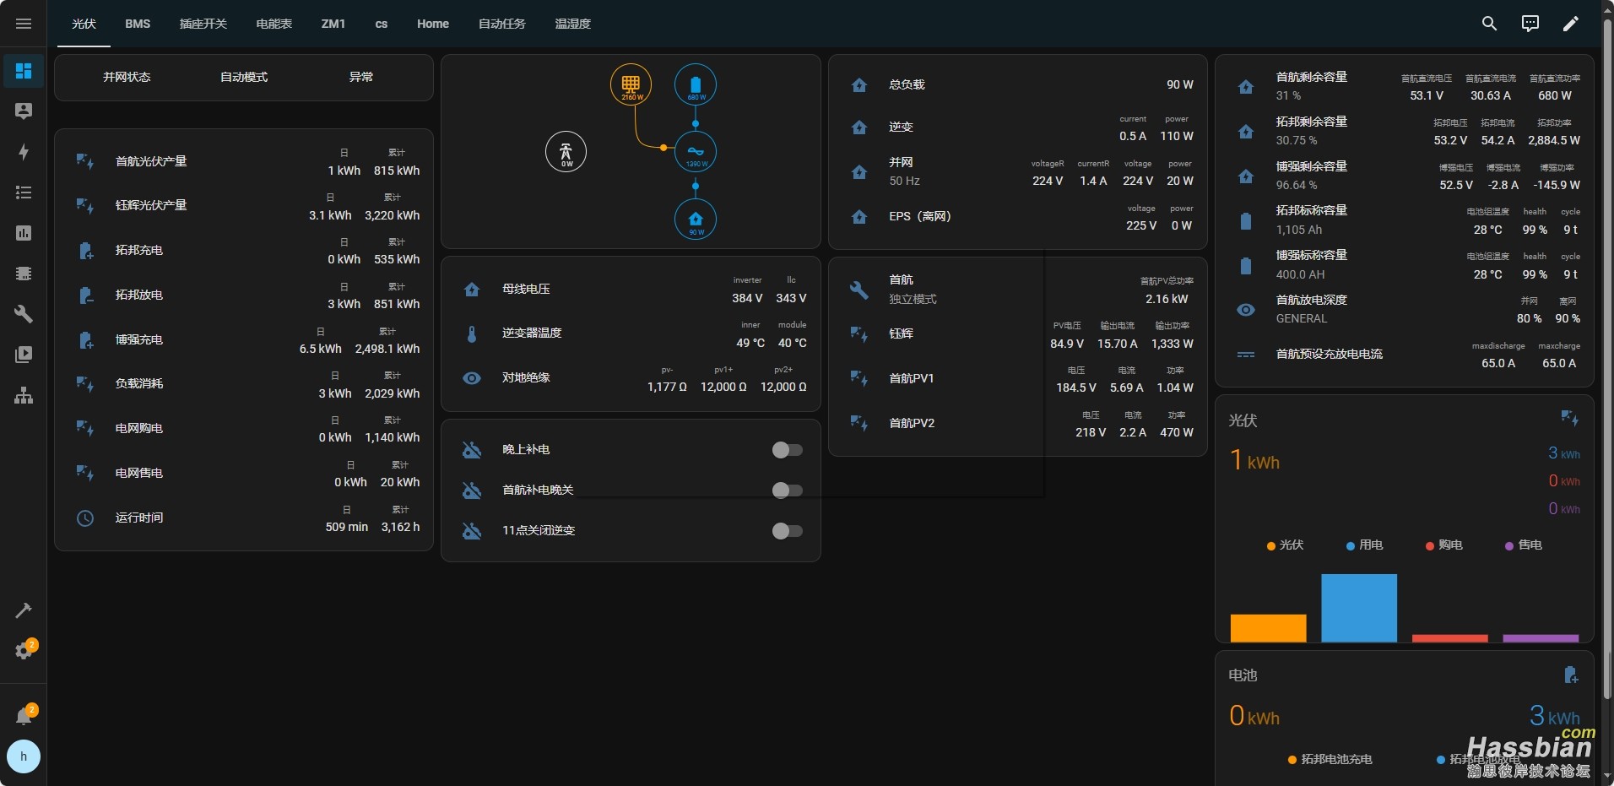
Task: Click the solar panel node in energy flow
Action: 631,85
